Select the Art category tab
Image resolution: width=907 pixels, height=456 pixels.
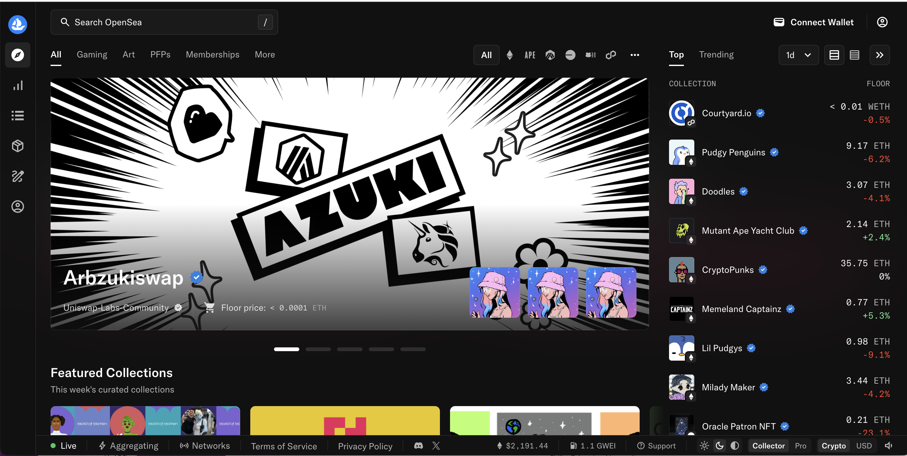pyautogui.click(x=129, y=55)
